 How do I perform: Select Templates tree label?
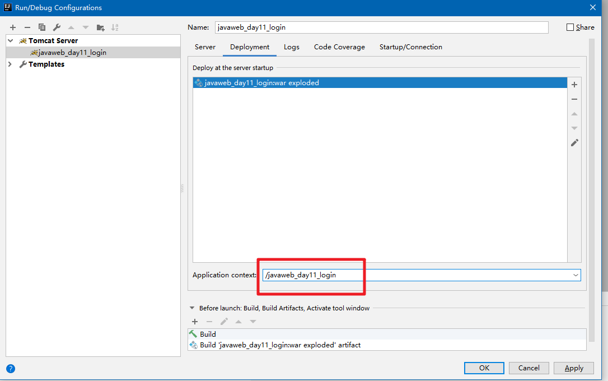(46, 64)
